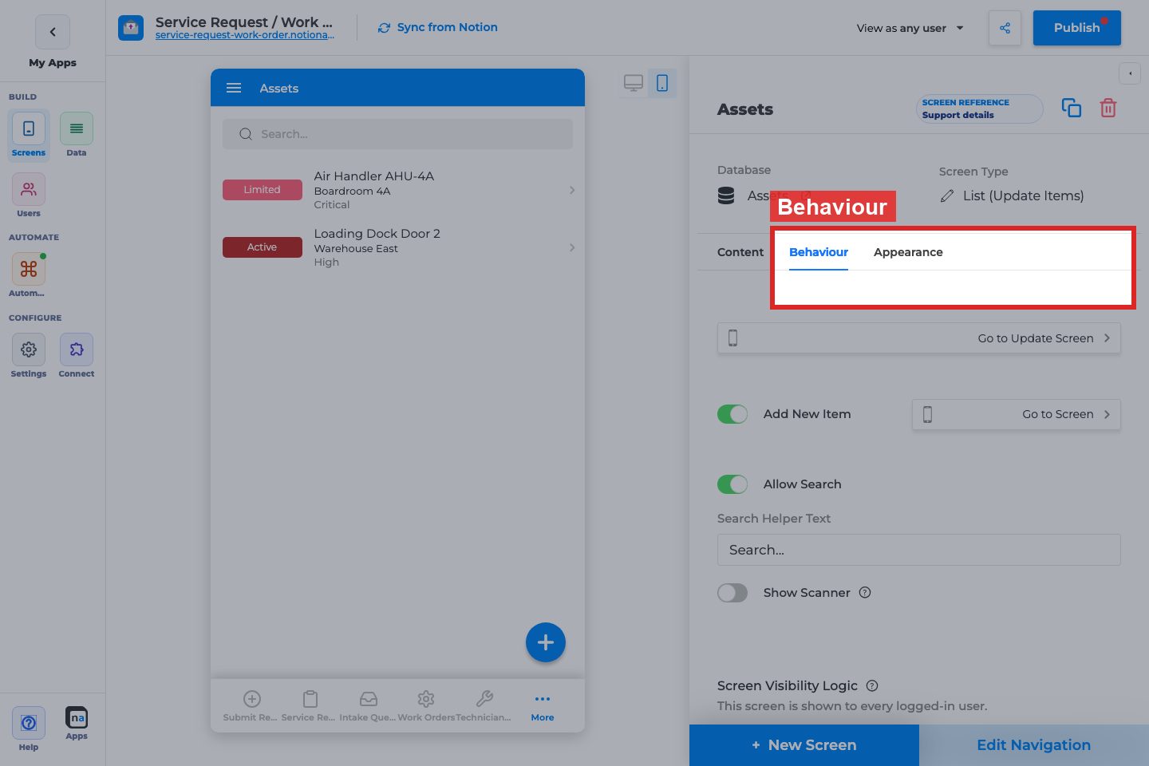
Task: Switch preview to mobile view
Action: click(x=662, y=83)
